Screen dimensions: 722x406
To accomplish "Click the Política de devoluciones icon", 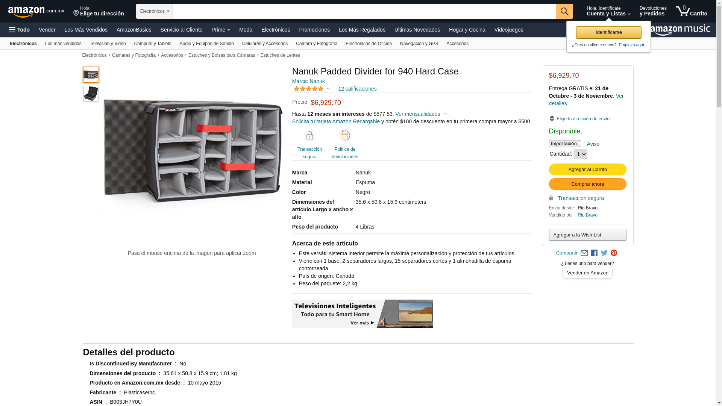I will click(x=344, y=136).
